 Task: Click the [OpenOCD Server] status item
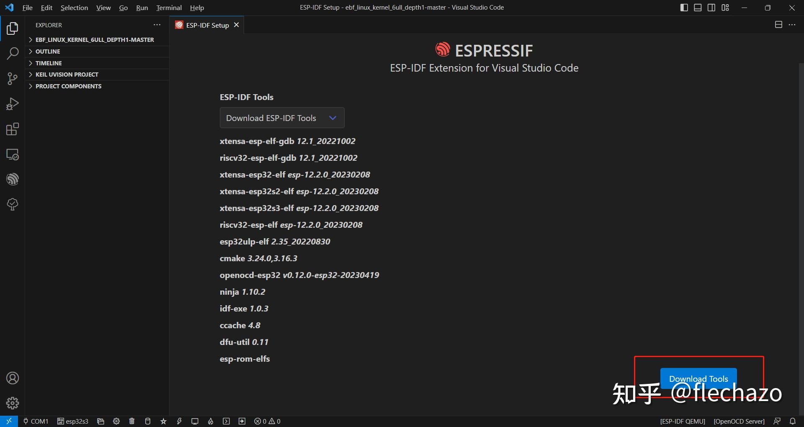point(739,421)
